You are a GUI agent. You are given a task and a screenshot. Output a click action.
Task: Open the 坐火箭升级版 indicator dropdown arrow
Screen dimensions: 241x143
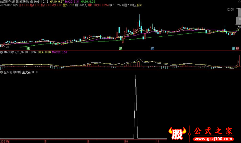pyautogui.click(x=2, y=72)
